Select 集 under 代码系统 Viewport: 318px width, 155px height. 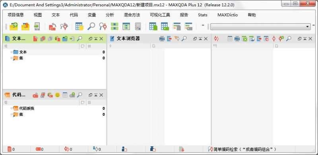[21, 115]
